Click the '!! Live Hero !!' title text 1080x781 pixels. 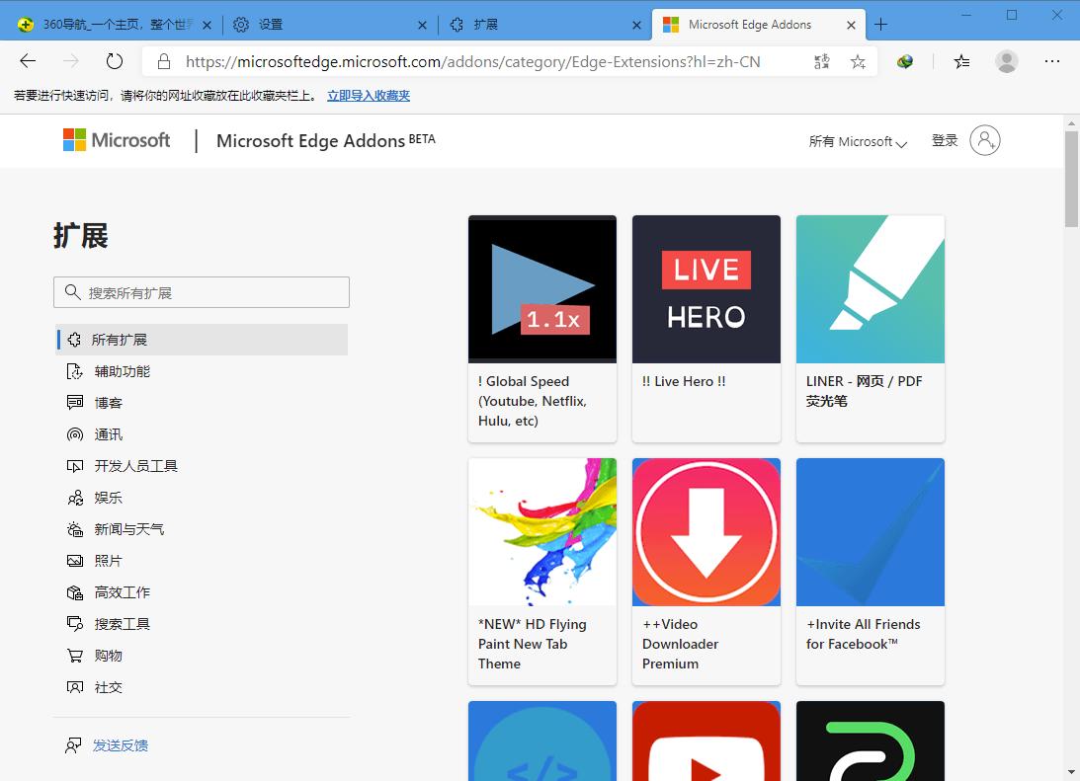tap(683, 381)
